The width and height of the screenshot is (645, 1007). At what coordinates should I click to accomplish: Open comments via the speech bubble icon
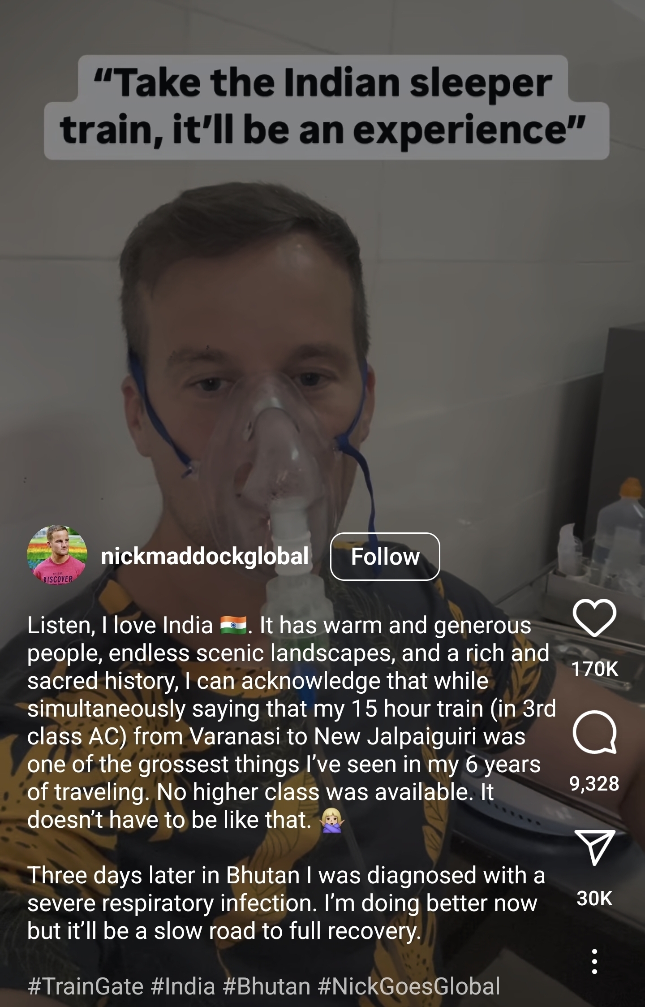click(x=594, y=731)
